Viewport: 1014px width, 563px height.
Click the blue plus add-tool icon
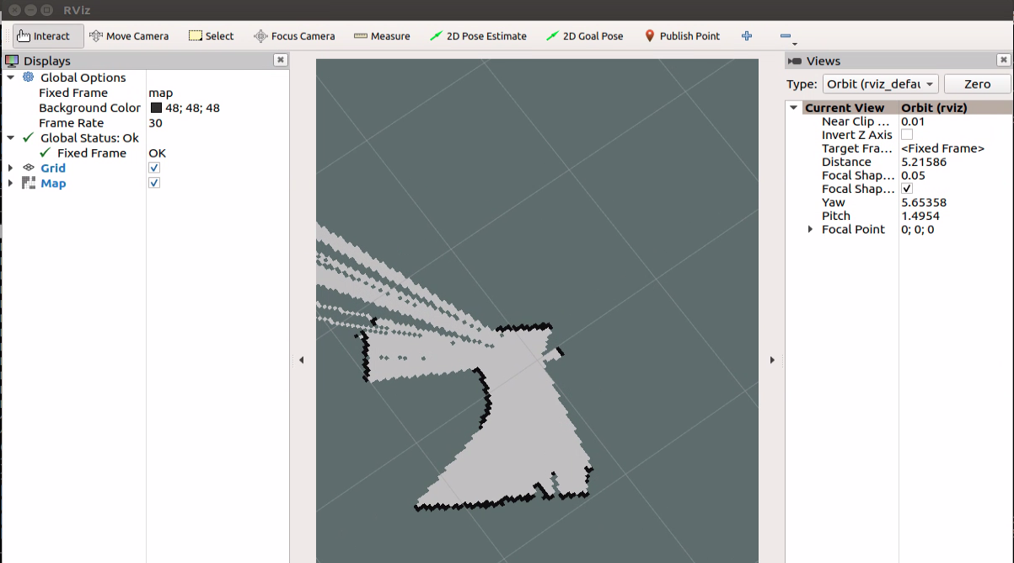click(x=746, y=36)
